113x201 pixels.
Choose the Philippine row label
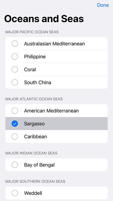(35, 57)
